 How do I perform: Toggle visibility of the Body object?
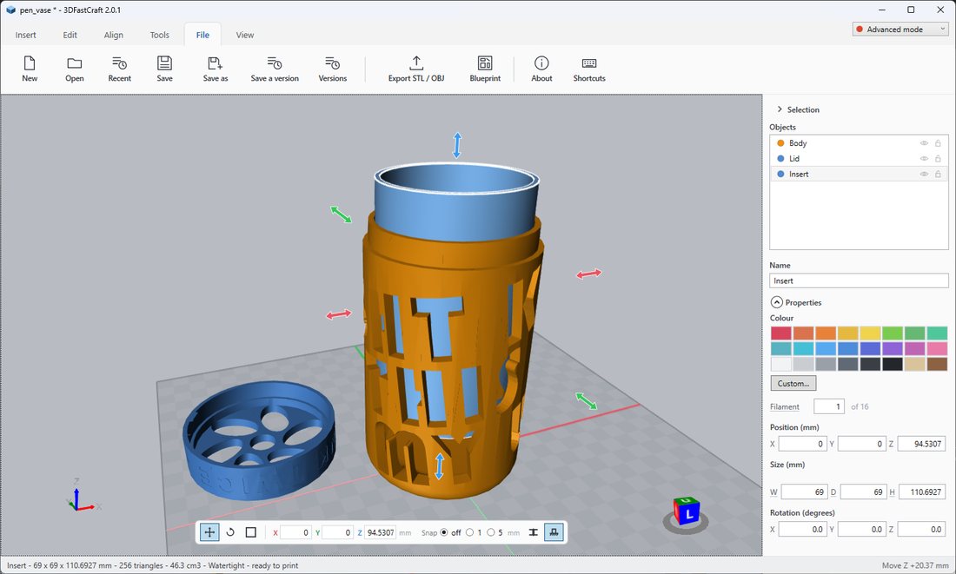point(924,143)
